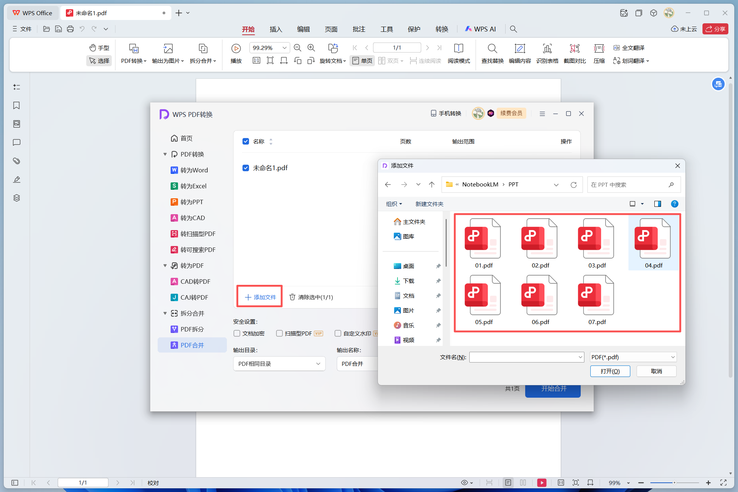Click the Play slideshow icon
738x492 pixels.
(236, 48)
